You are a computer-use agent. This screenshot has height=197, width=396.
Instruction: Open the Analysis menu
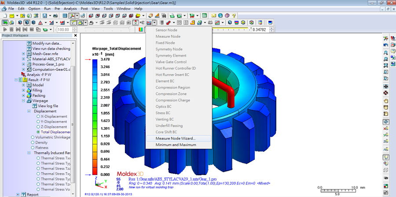click(x=70, y=9)
